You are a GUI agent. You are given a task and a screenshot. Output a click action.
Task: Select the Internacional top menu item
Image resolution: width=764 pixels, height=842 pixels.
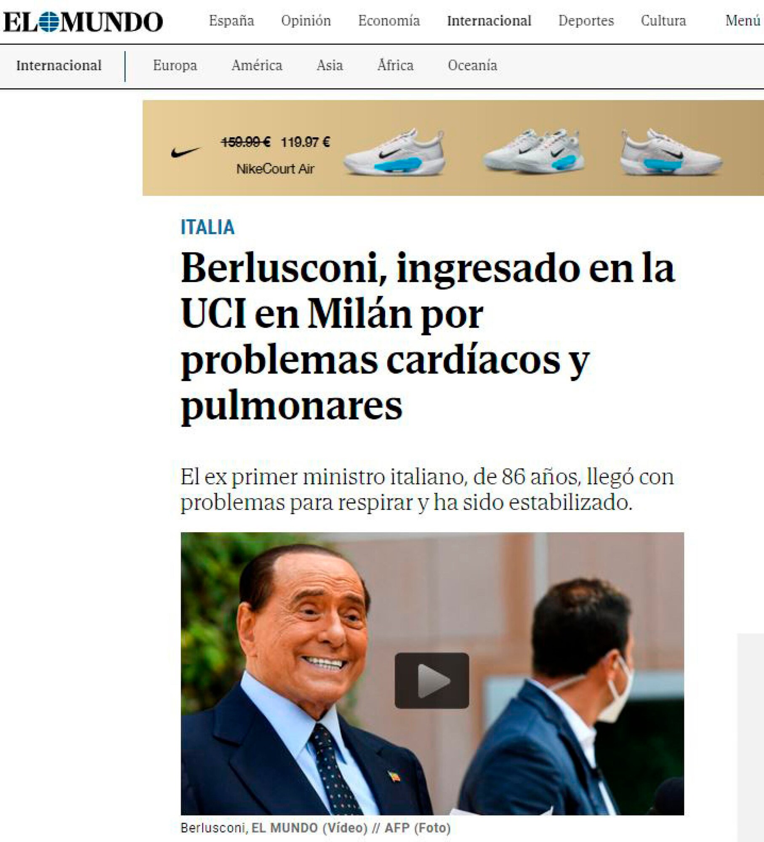[x=489, y=21]
